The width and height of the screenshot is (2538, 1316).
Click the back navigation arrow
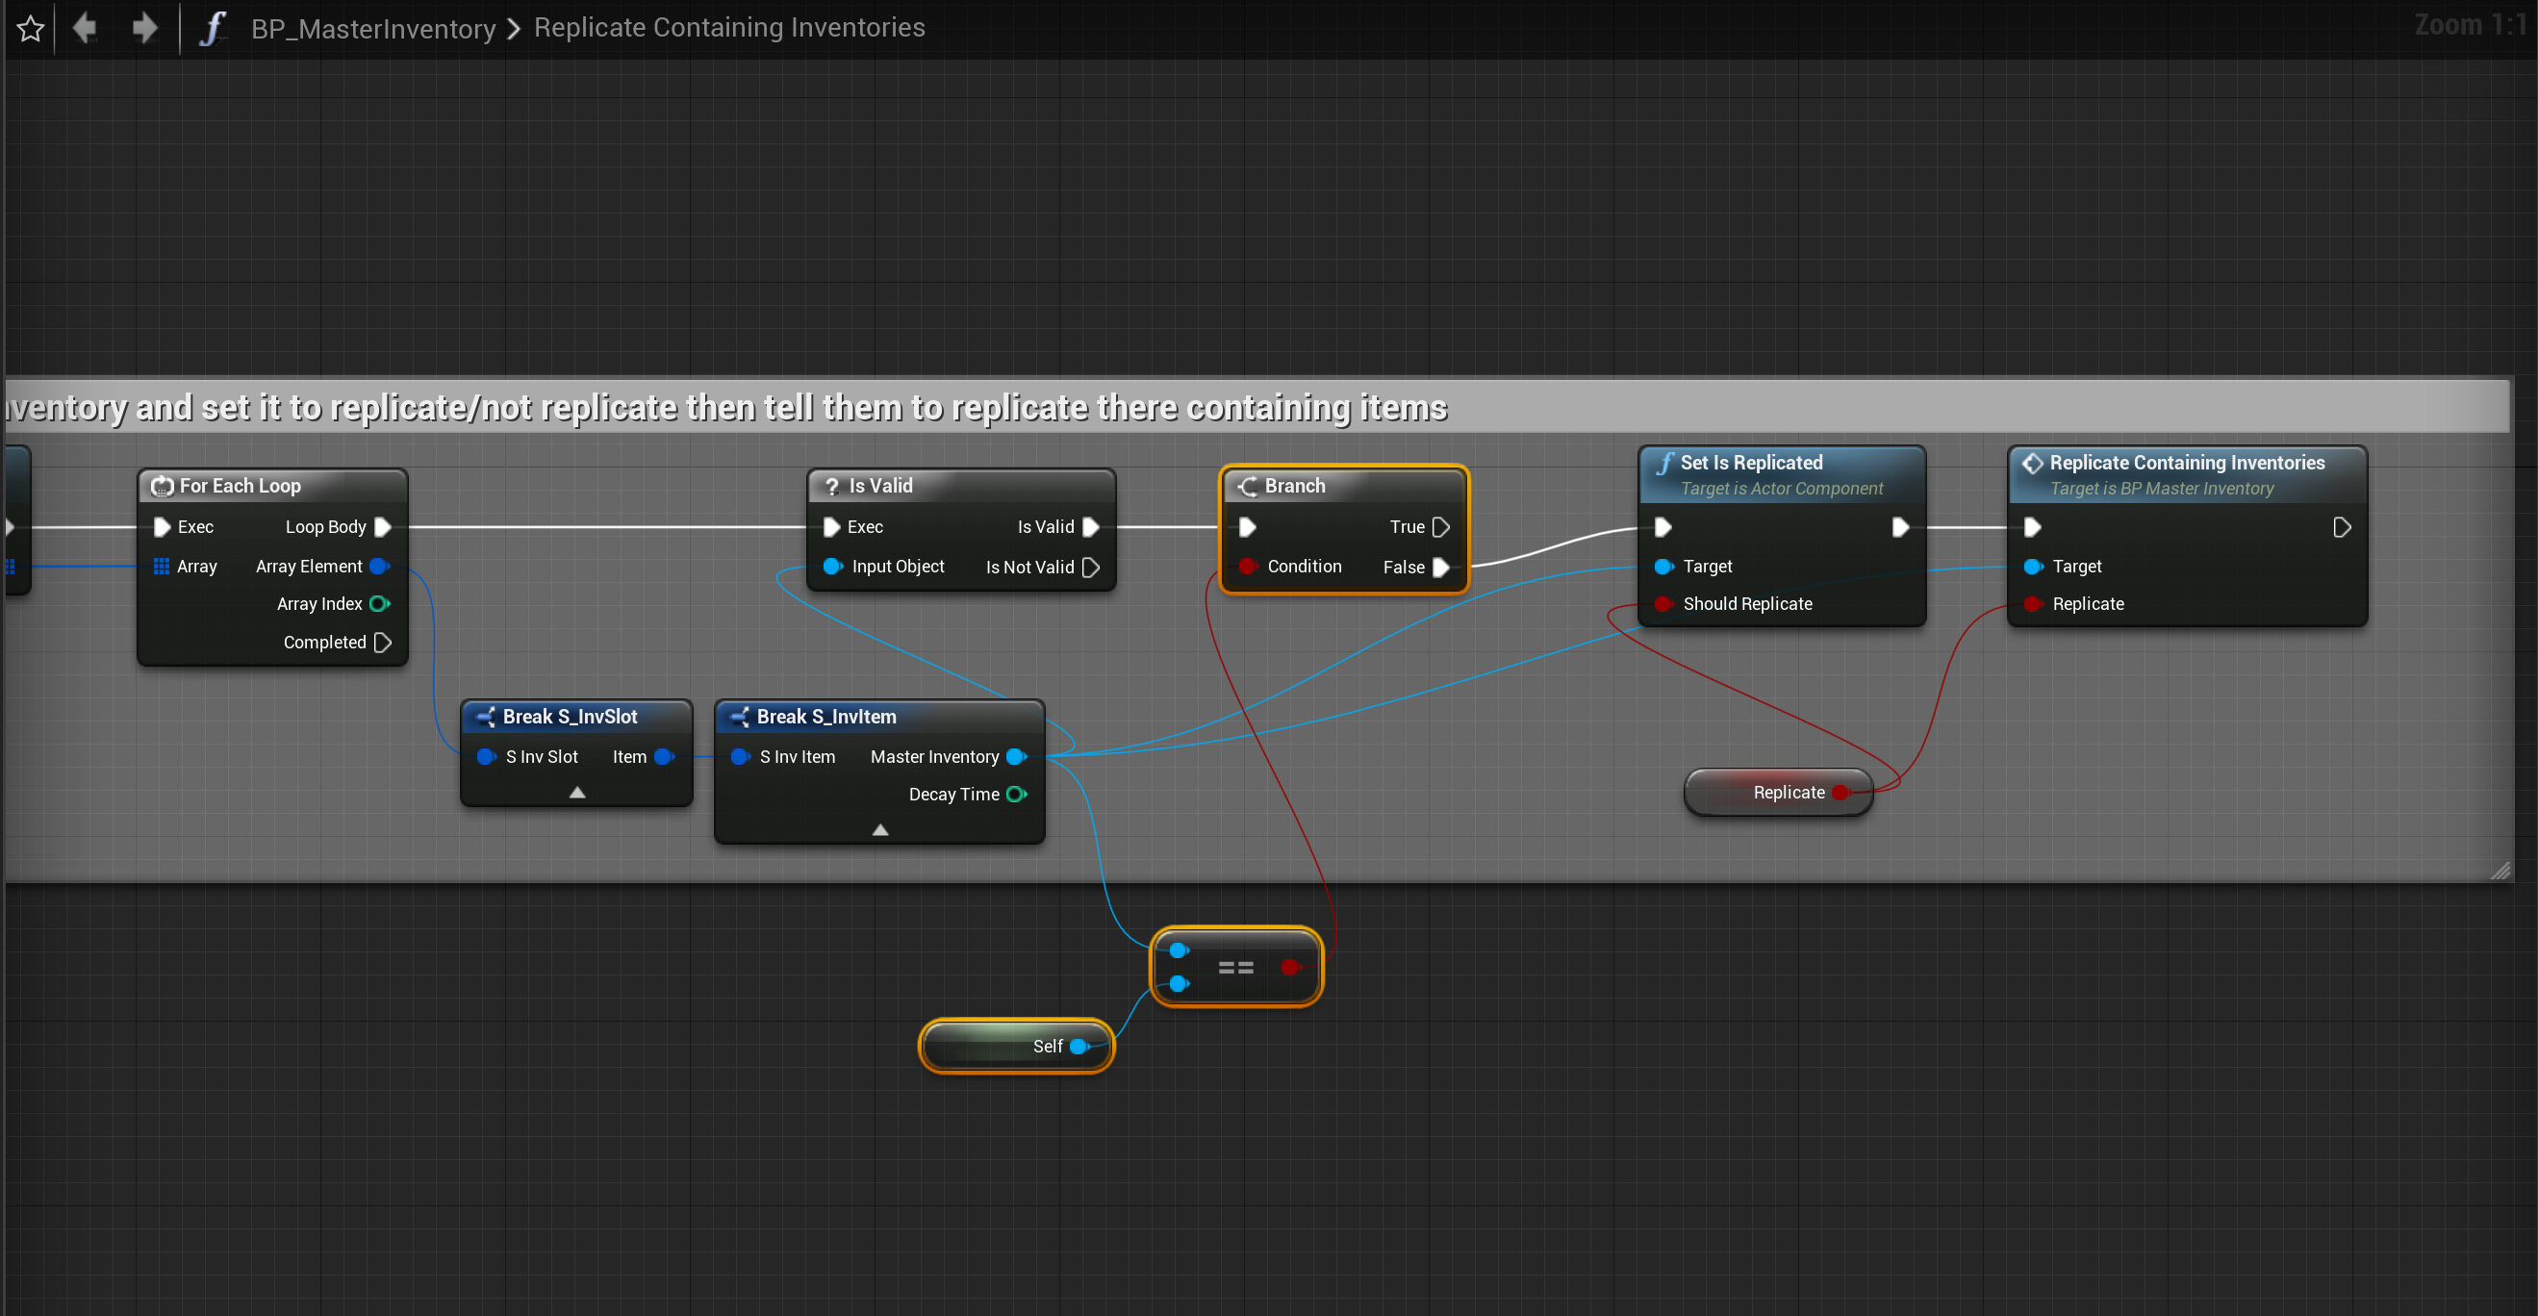click(x=85, y=28)
